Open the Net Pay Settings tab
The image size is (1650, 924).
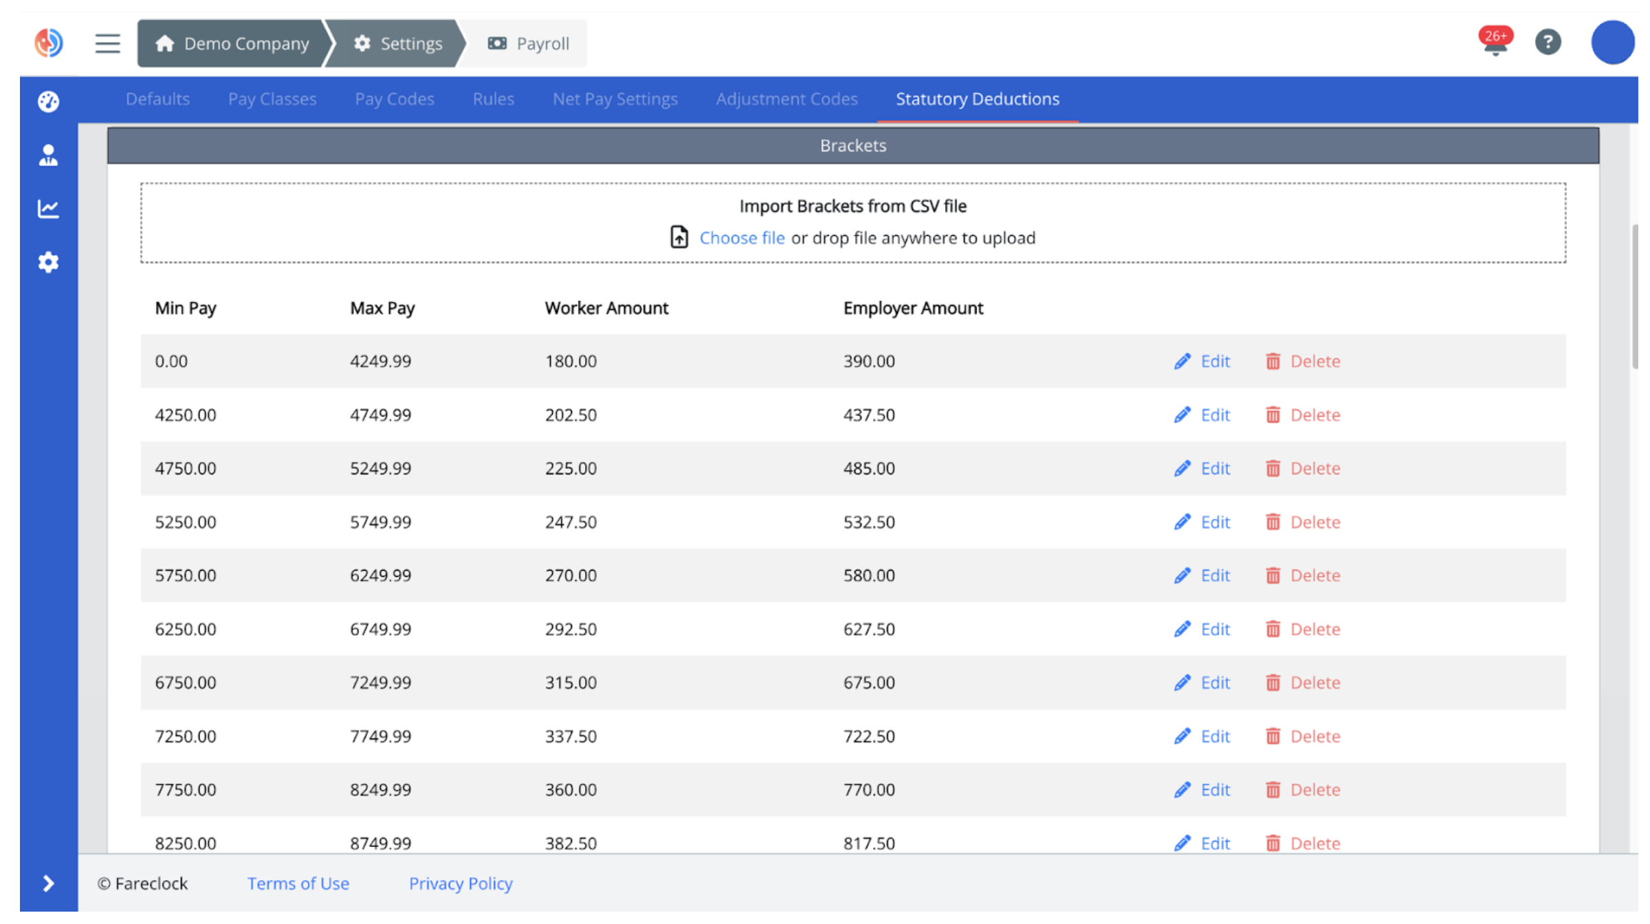615,99
